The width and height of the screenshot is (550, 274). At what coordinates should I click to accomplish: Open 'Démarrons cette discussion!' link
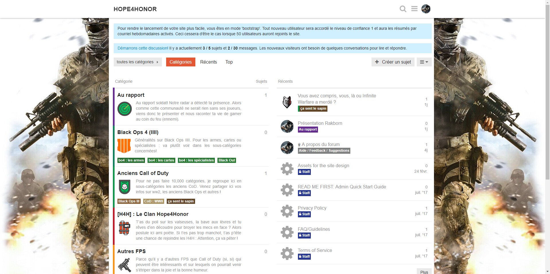143,48
